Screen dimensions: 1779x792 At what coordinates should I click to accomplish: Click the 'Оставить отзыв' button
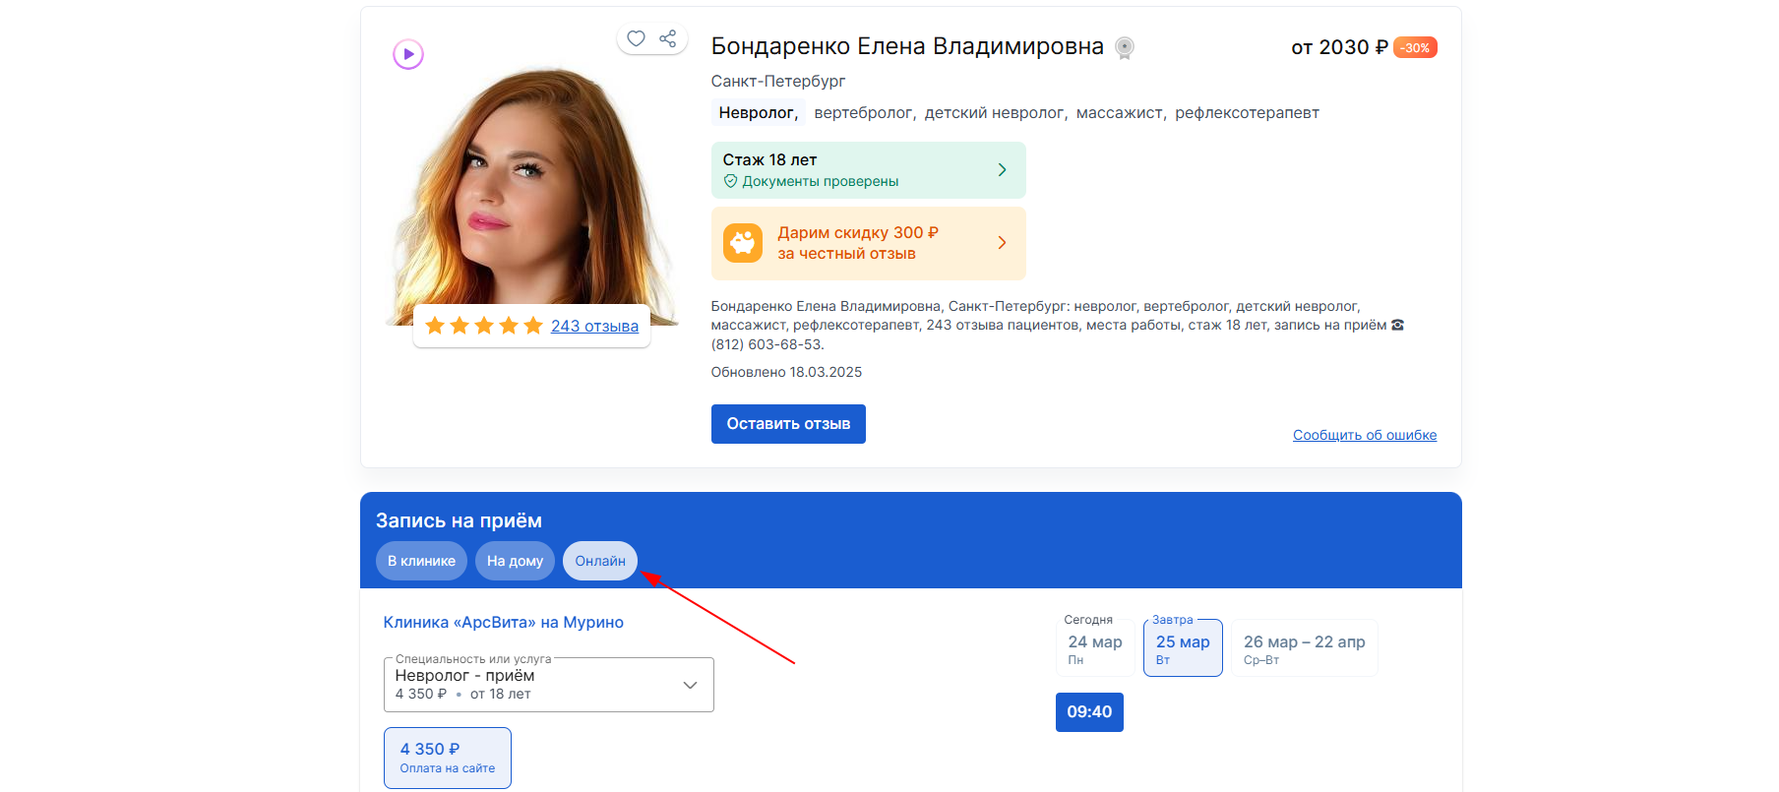click(x=788, y=424)
